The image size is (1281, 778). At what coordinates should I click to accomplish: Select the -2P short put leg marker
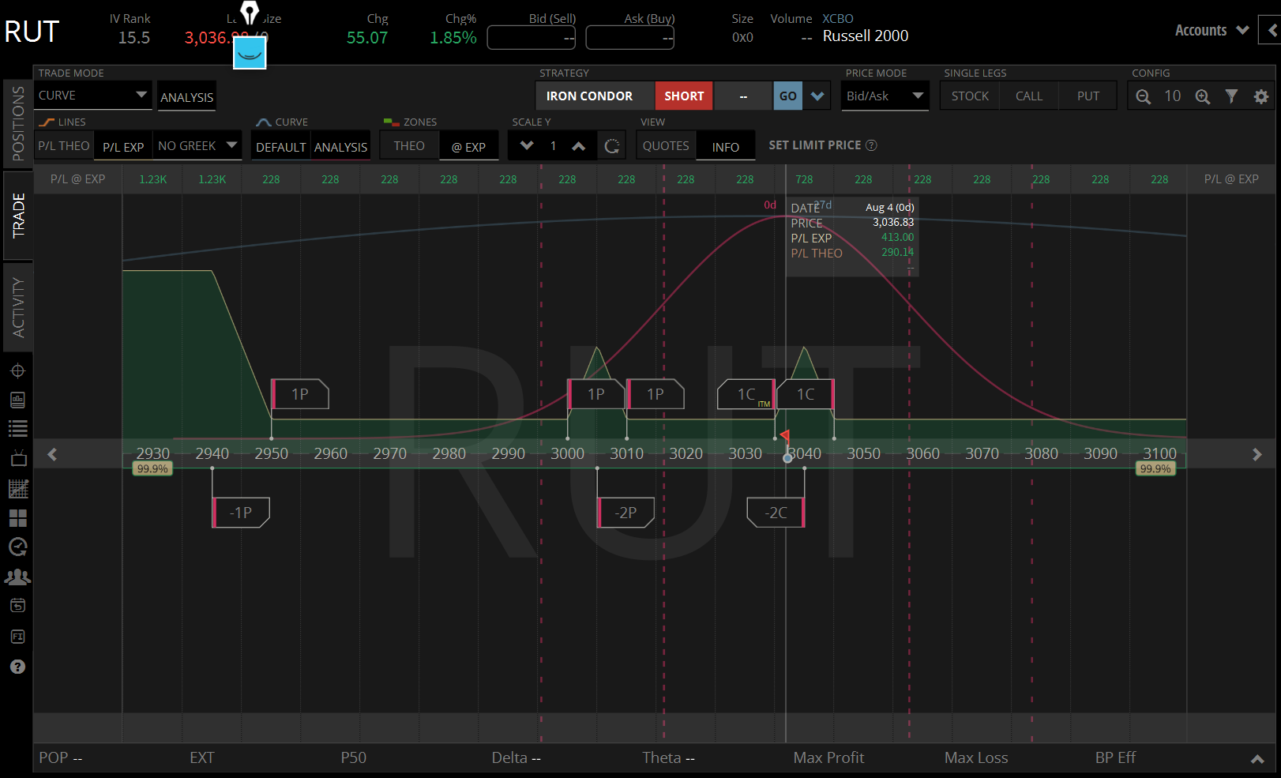click(625, 513)
